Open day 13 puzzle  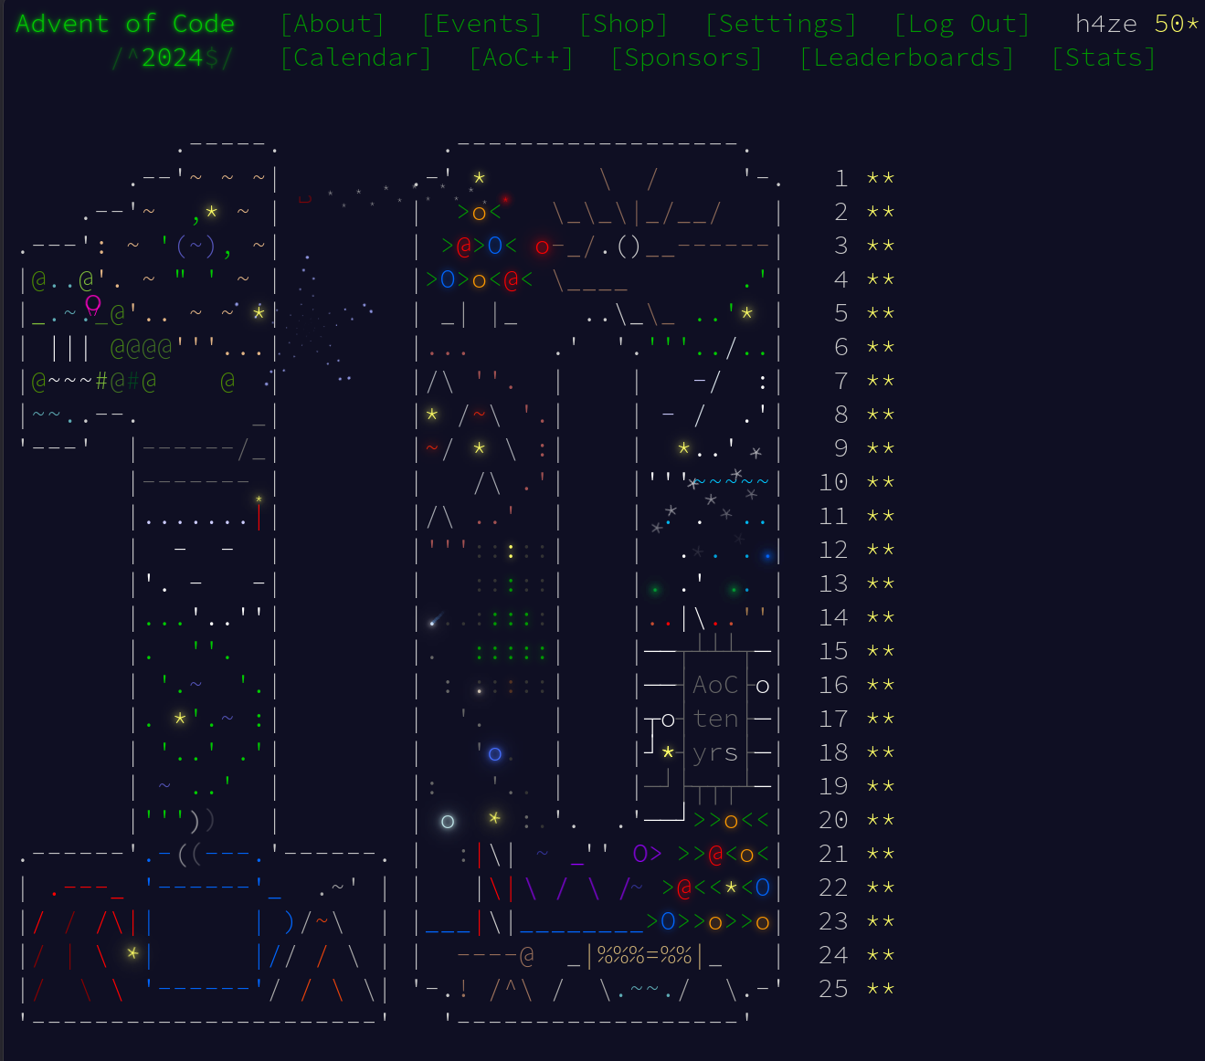click(x=834, y=583)
